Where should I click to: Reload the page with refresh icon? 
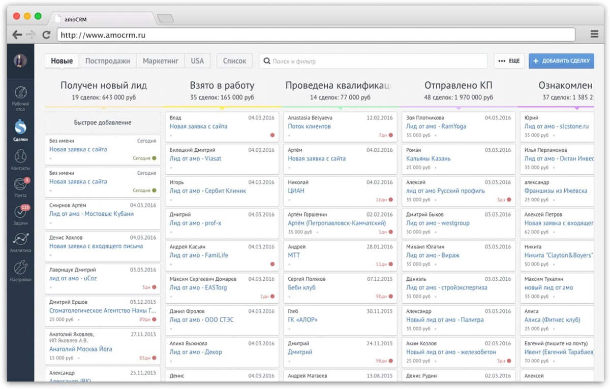(x=46, y=35)
